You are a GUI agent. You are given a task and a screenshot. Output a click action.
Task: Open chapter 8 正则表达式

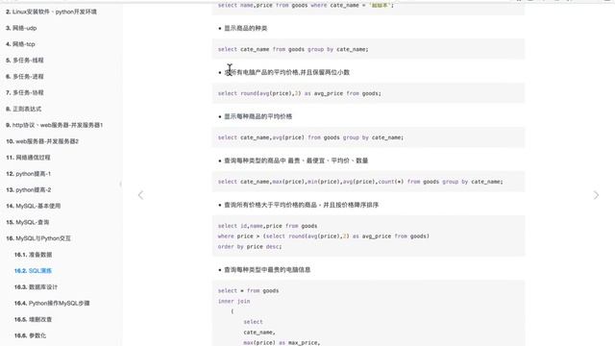pyautogui.click(x=23, y=109)
